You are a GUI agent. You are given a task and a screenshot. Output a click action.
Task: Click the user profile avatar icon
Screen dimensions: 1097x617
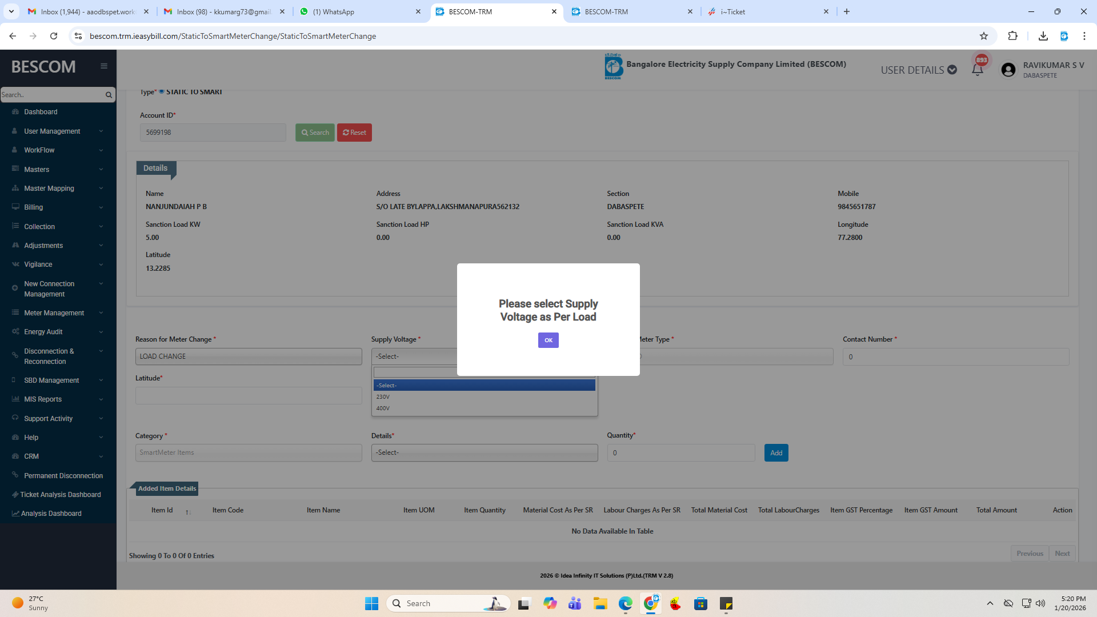pyautogui.click(x=1008, y=70)
